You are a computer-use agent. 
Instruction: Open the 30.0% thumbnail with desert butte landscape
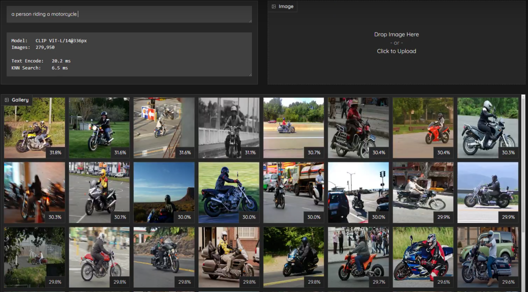tap(164, 192)
